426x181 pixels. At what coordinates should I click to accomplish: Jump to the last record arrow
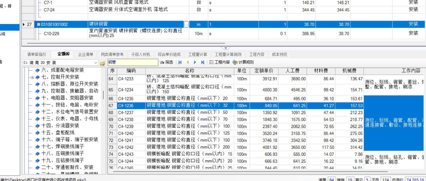point(202,62)
